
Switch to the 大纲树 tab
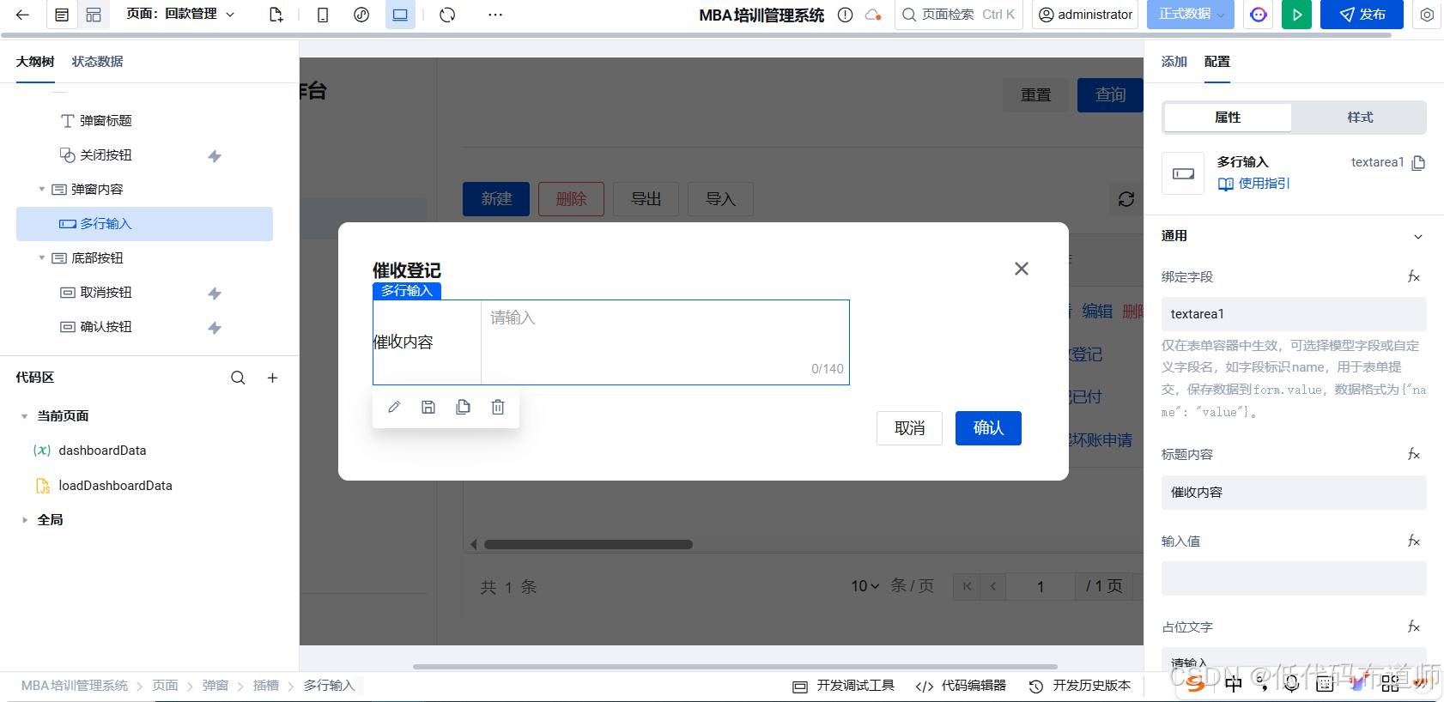click(x=35, y=62)
